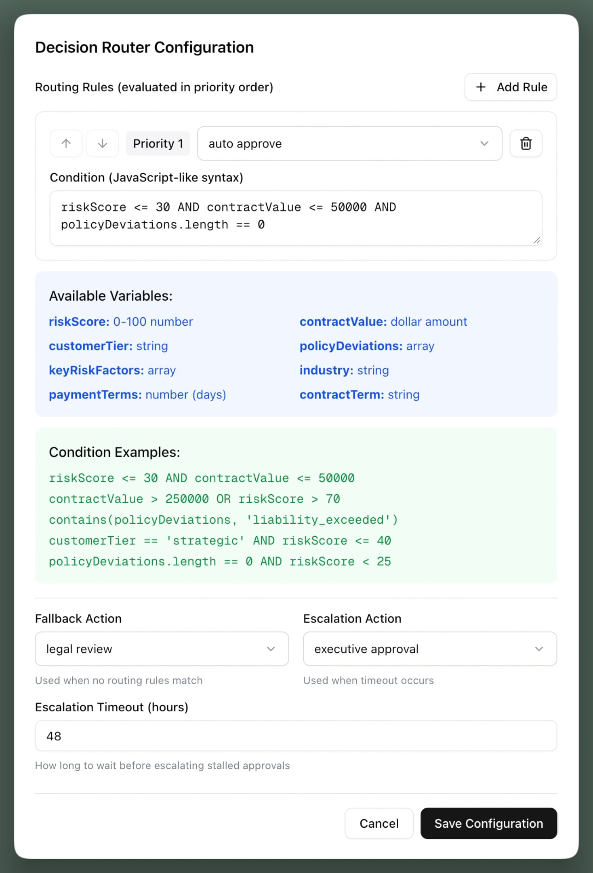
Task: Click 'Used when no routing rules match' hint
Action: [x=119, y=681]
